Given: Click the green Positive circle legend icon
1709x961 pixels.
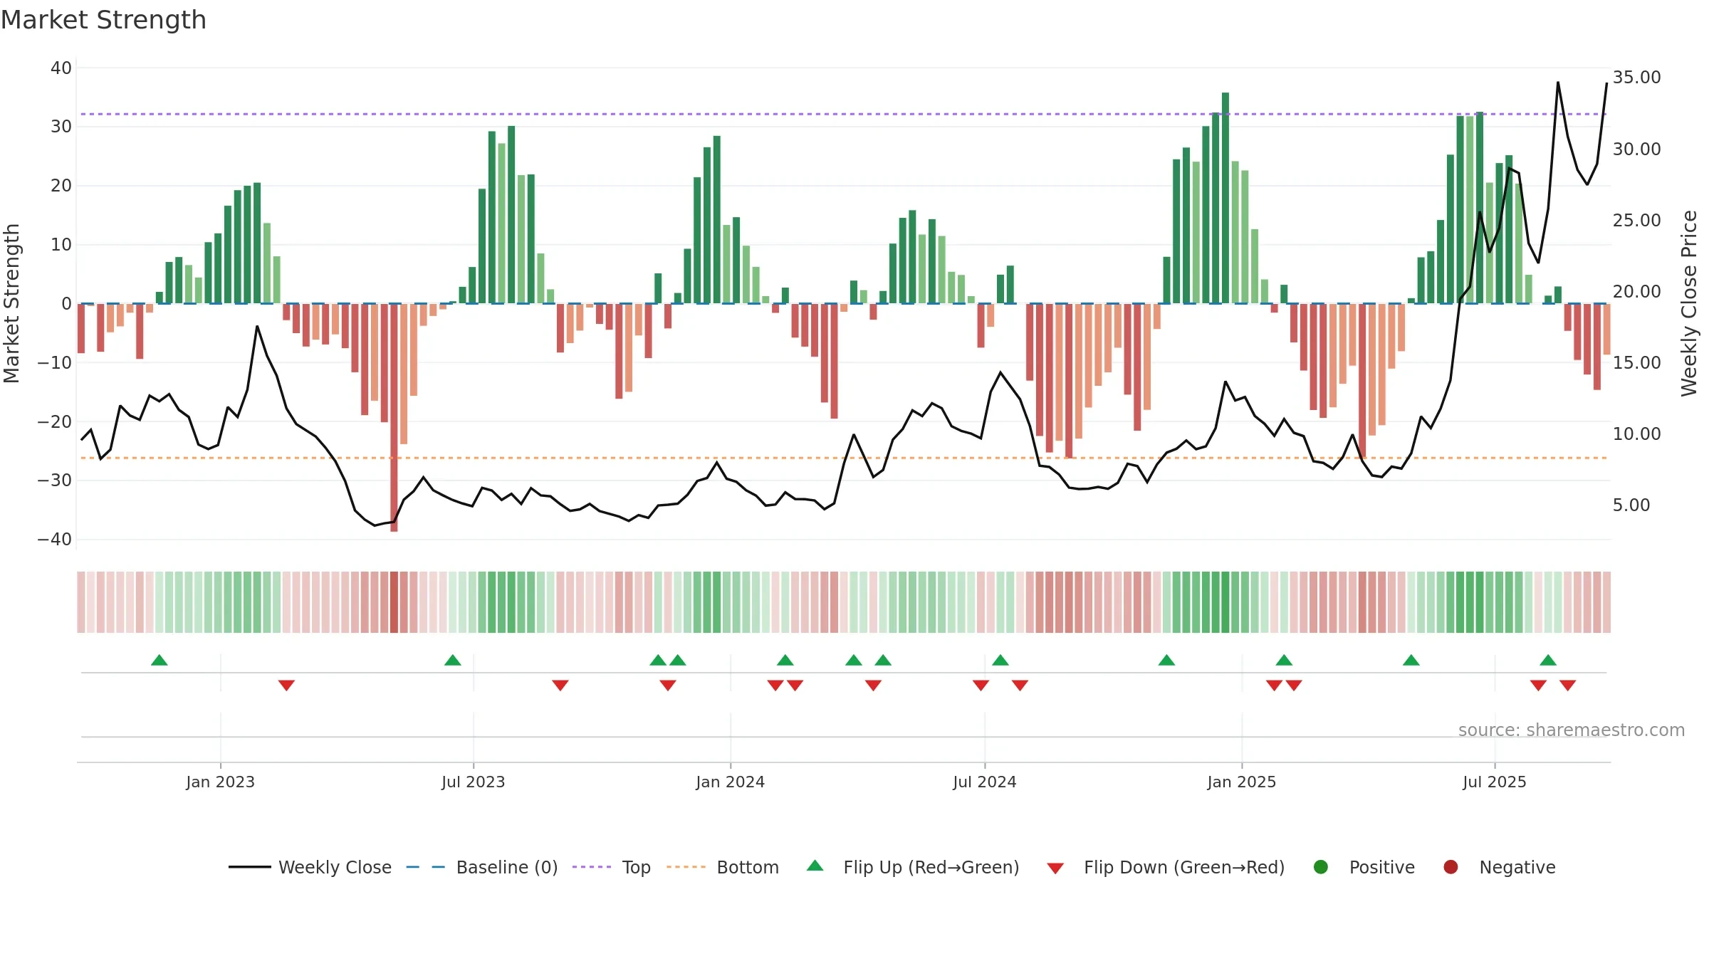Looking at the screenshot, I should [1321, 867].
